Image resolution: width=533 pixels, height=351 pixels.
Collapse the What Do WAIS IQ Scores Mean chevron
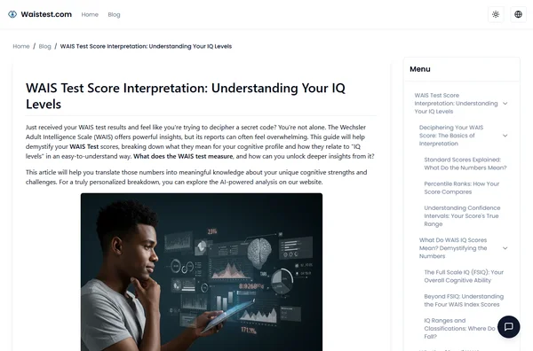tap(505, 248)
